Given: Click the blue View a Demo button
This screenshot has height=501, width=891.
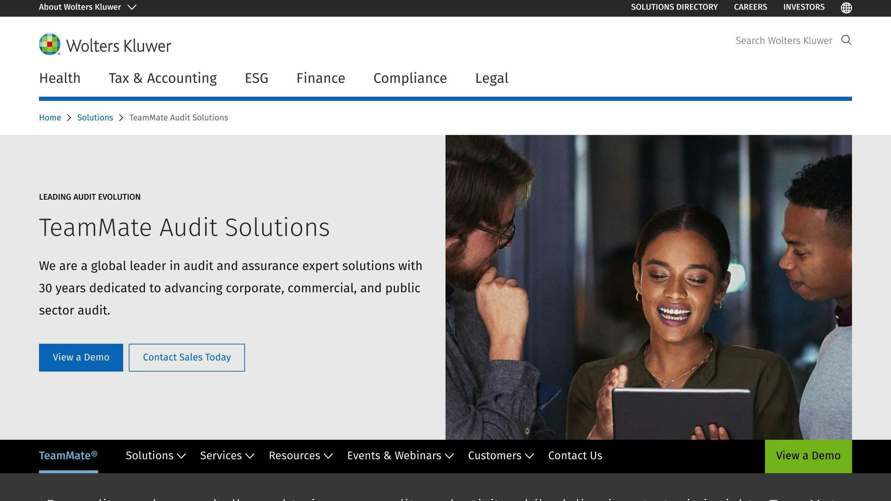Looking at the screenshot, I should coord(81,357).
